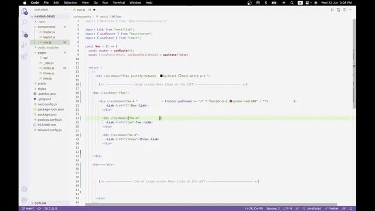The image size is (375, 211).
Task: Open the Run menu
Action: tap(105, 3)
